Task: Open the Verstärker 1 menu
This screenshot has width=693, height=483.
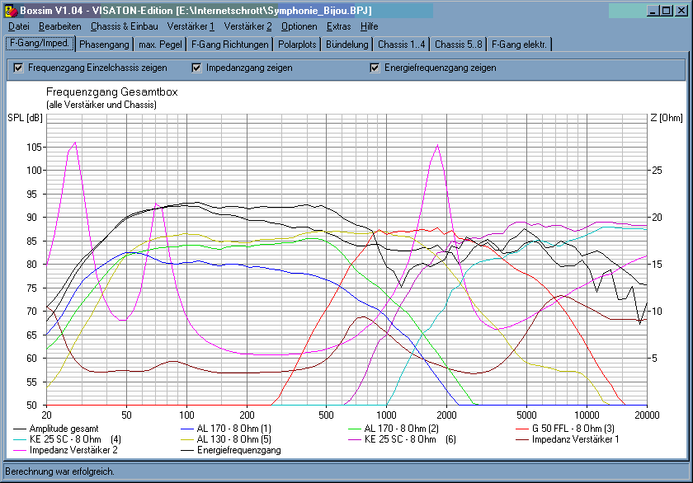Action: (191, 26)
